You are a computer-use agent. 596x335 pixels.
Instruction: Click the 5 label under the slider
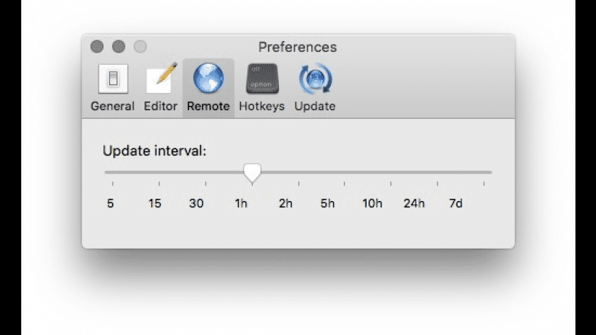pos(110,204)
